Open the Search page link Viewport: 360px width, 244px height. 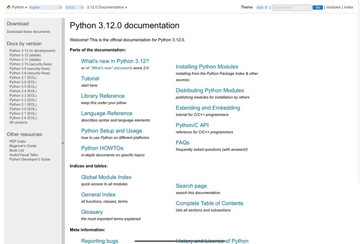191,186
